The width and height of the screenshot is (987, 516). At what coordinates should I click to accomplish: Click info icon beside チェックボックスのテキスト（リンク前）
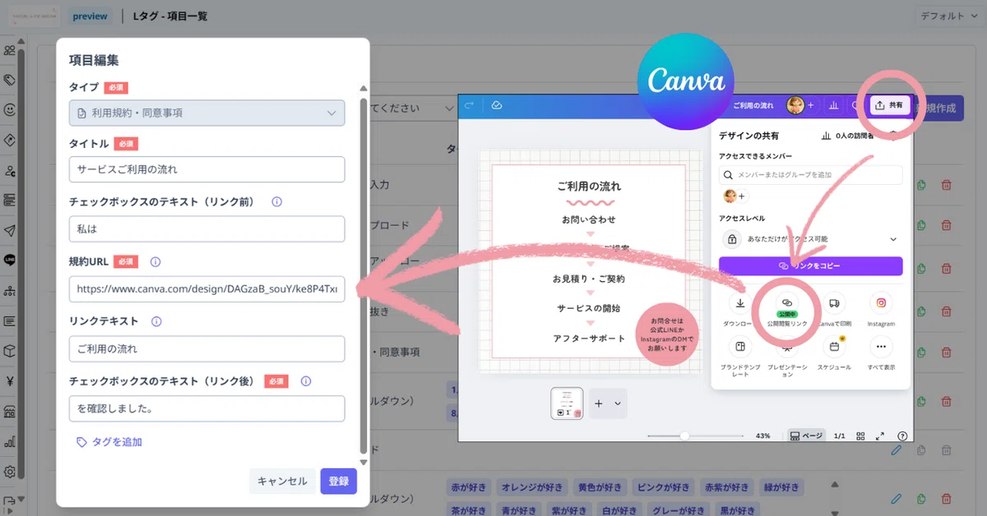[x=277, y=201]
